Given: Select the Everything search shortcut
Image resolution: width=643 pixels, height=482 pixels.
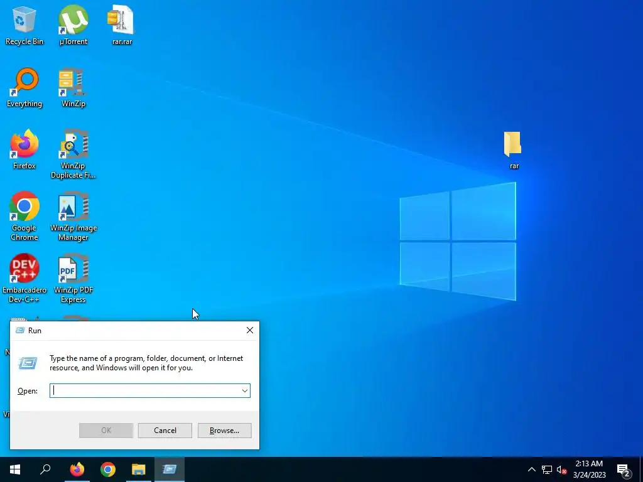Looking at the screenshot, I should (24, 88).
